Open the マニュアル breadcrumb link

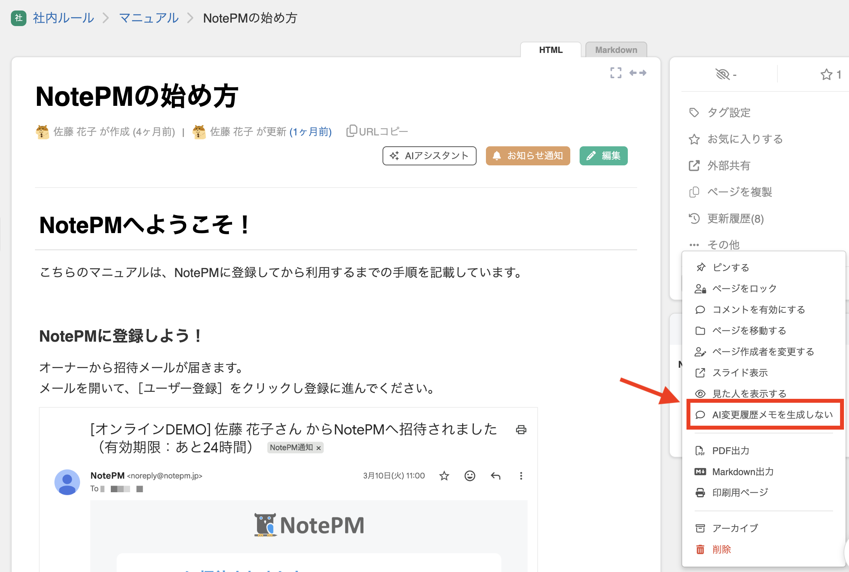pyautogui.click(x=149, y=18)
